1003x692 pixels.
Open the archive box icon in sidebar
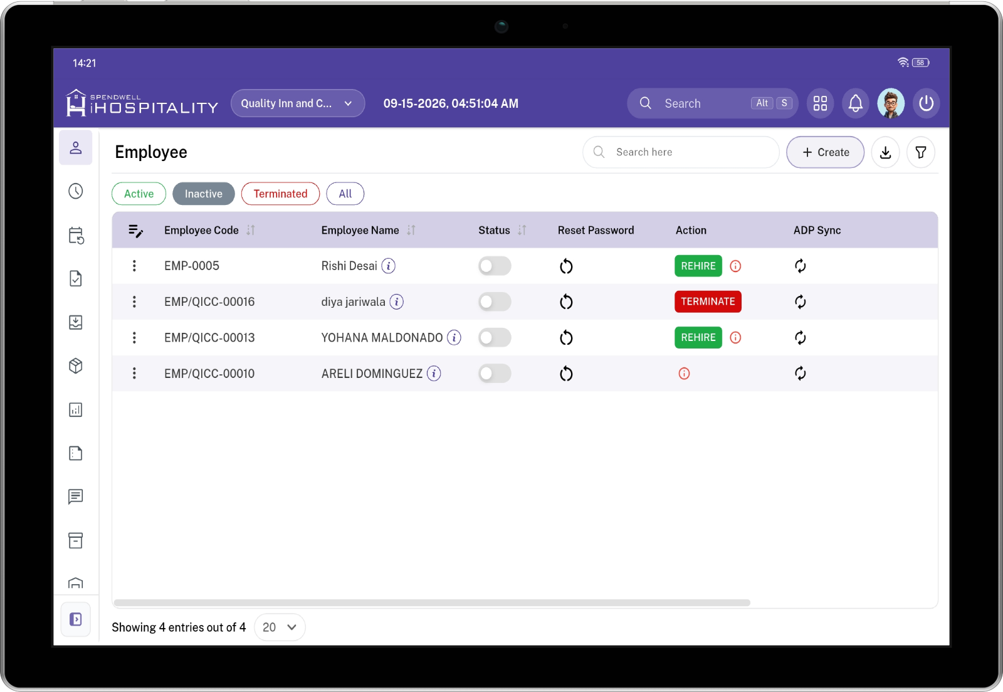tap(76, 540)
